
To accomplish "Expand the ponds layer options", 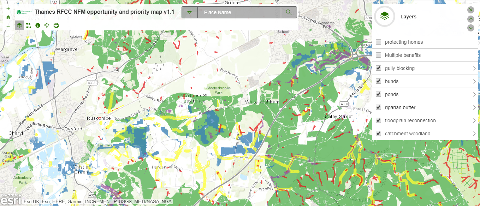I will coord(474,94).
